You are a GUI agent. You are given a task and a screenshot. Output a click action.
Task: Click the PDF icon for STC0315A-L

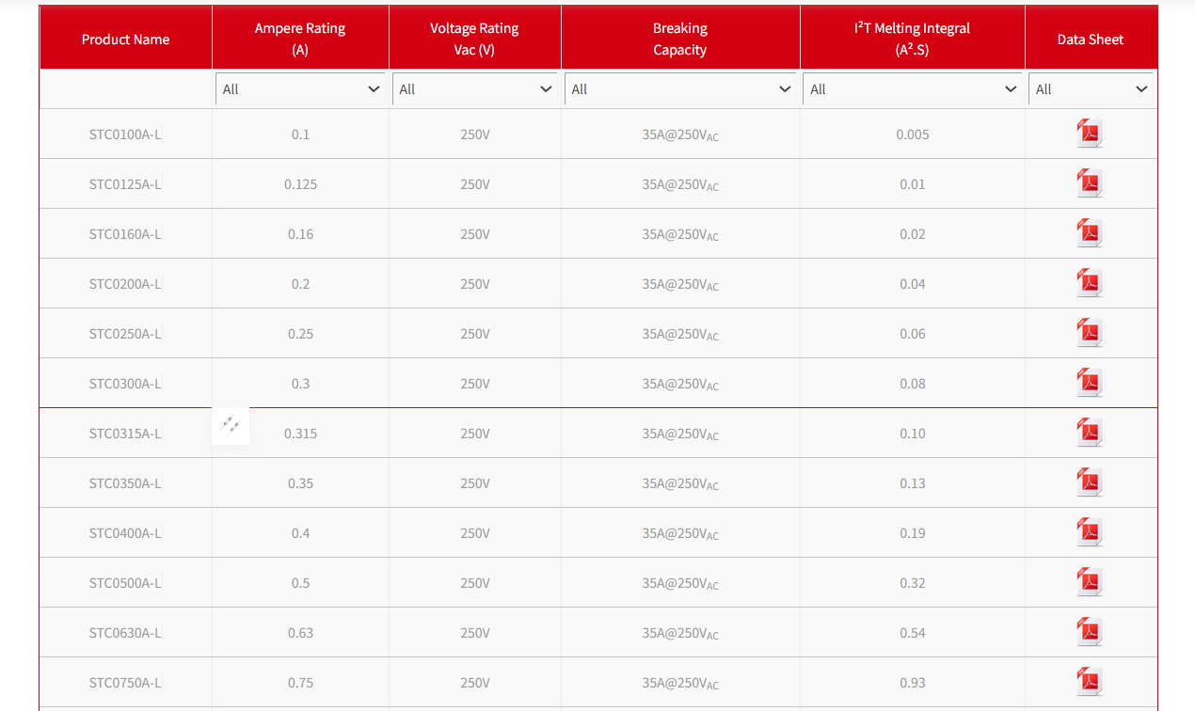(x=1090, y=433)
